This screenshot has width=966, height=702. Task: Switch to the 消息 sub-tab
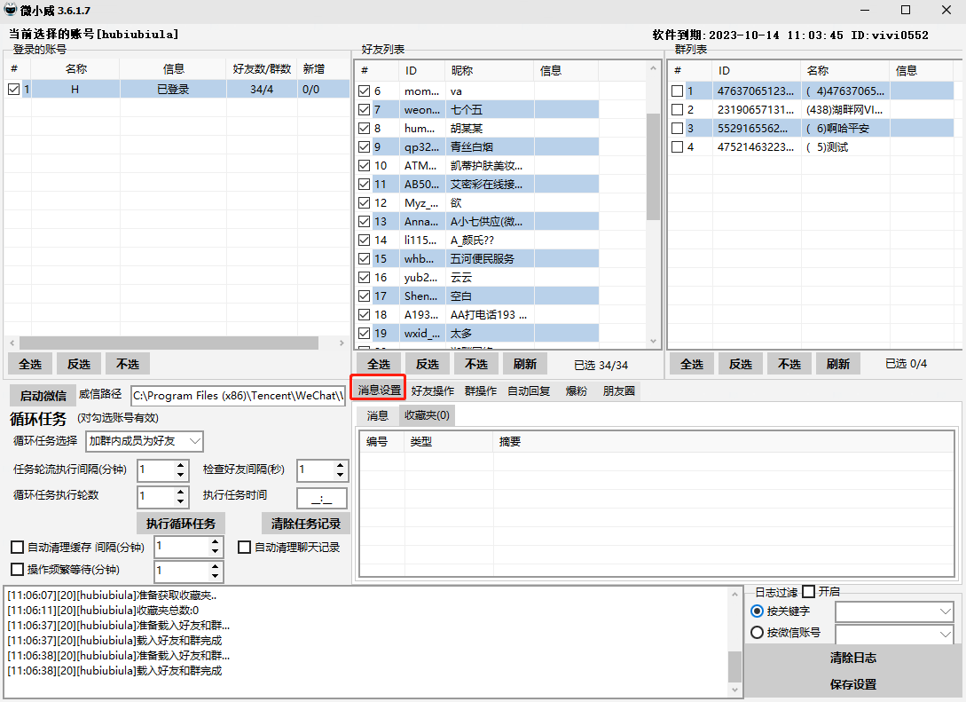point(378,415)
